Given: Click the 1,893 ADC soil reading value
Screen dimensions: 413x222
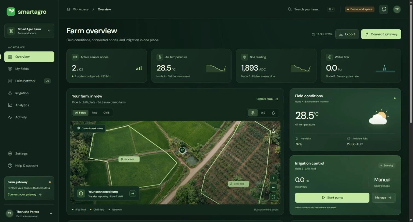Looking at the screenshot, I should click(x=254, y=68).
